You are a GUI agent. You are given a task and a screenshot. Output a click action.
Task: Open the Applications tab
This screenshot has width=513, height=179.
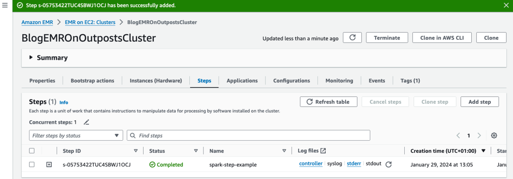click(x=242, y=81)
